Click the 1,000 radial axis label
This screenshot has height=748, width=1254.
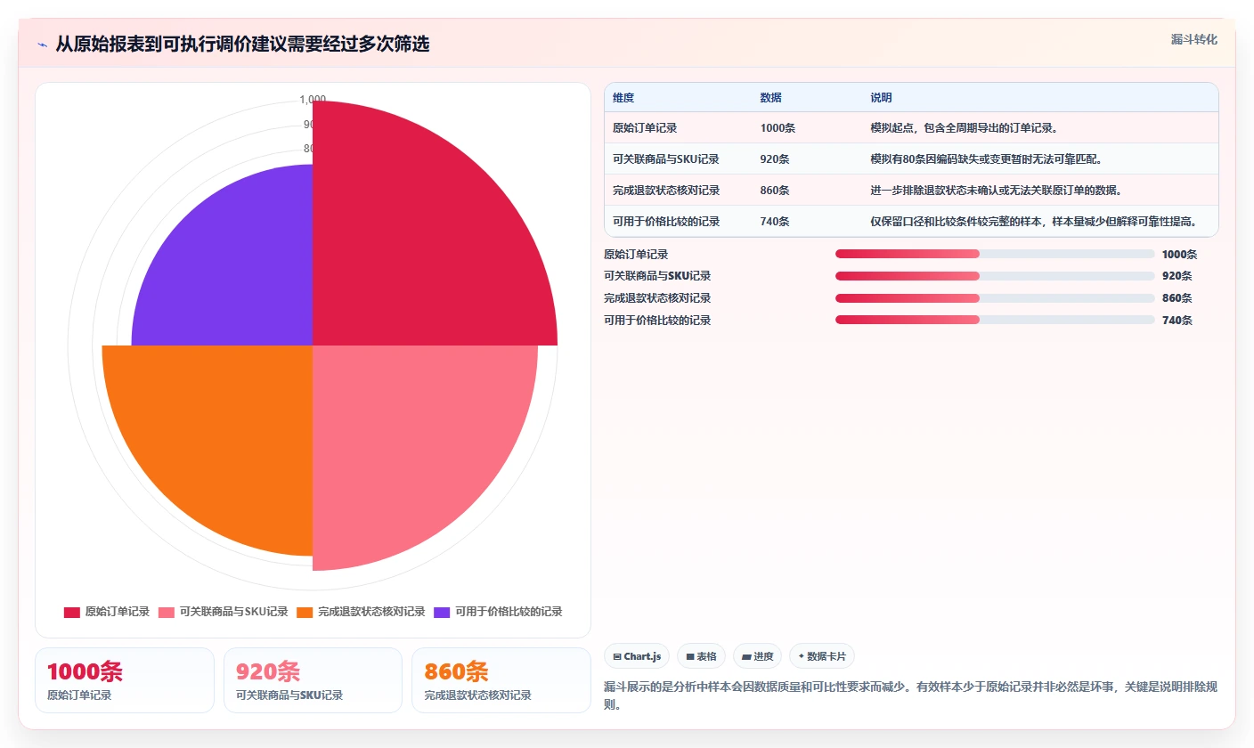313,99
